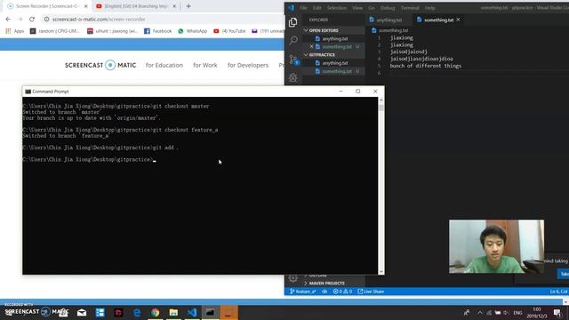Click the Command Prompt scrollbar down arrow
The image size is (569, 320).
[x=381, y=271]
